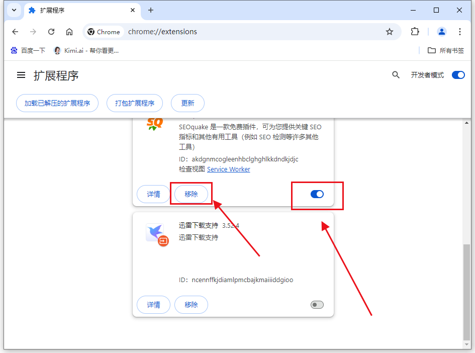Open the profile avatar menu
475x353 pixels.
pos(441,32)
